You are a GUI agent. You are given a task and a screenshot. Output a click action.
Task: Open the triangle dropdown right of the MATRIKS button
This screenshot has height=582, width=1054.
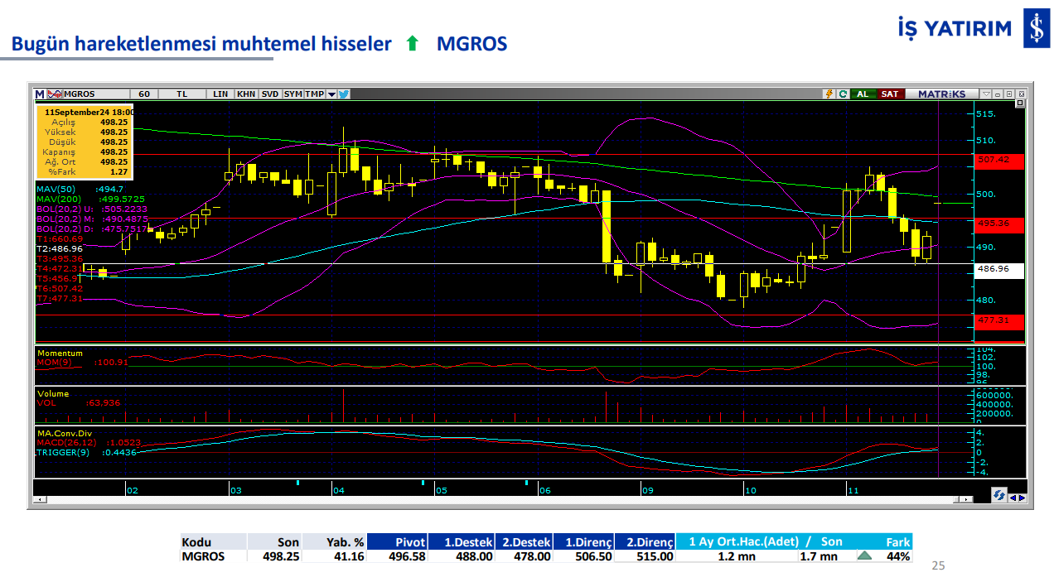(984, 94)
